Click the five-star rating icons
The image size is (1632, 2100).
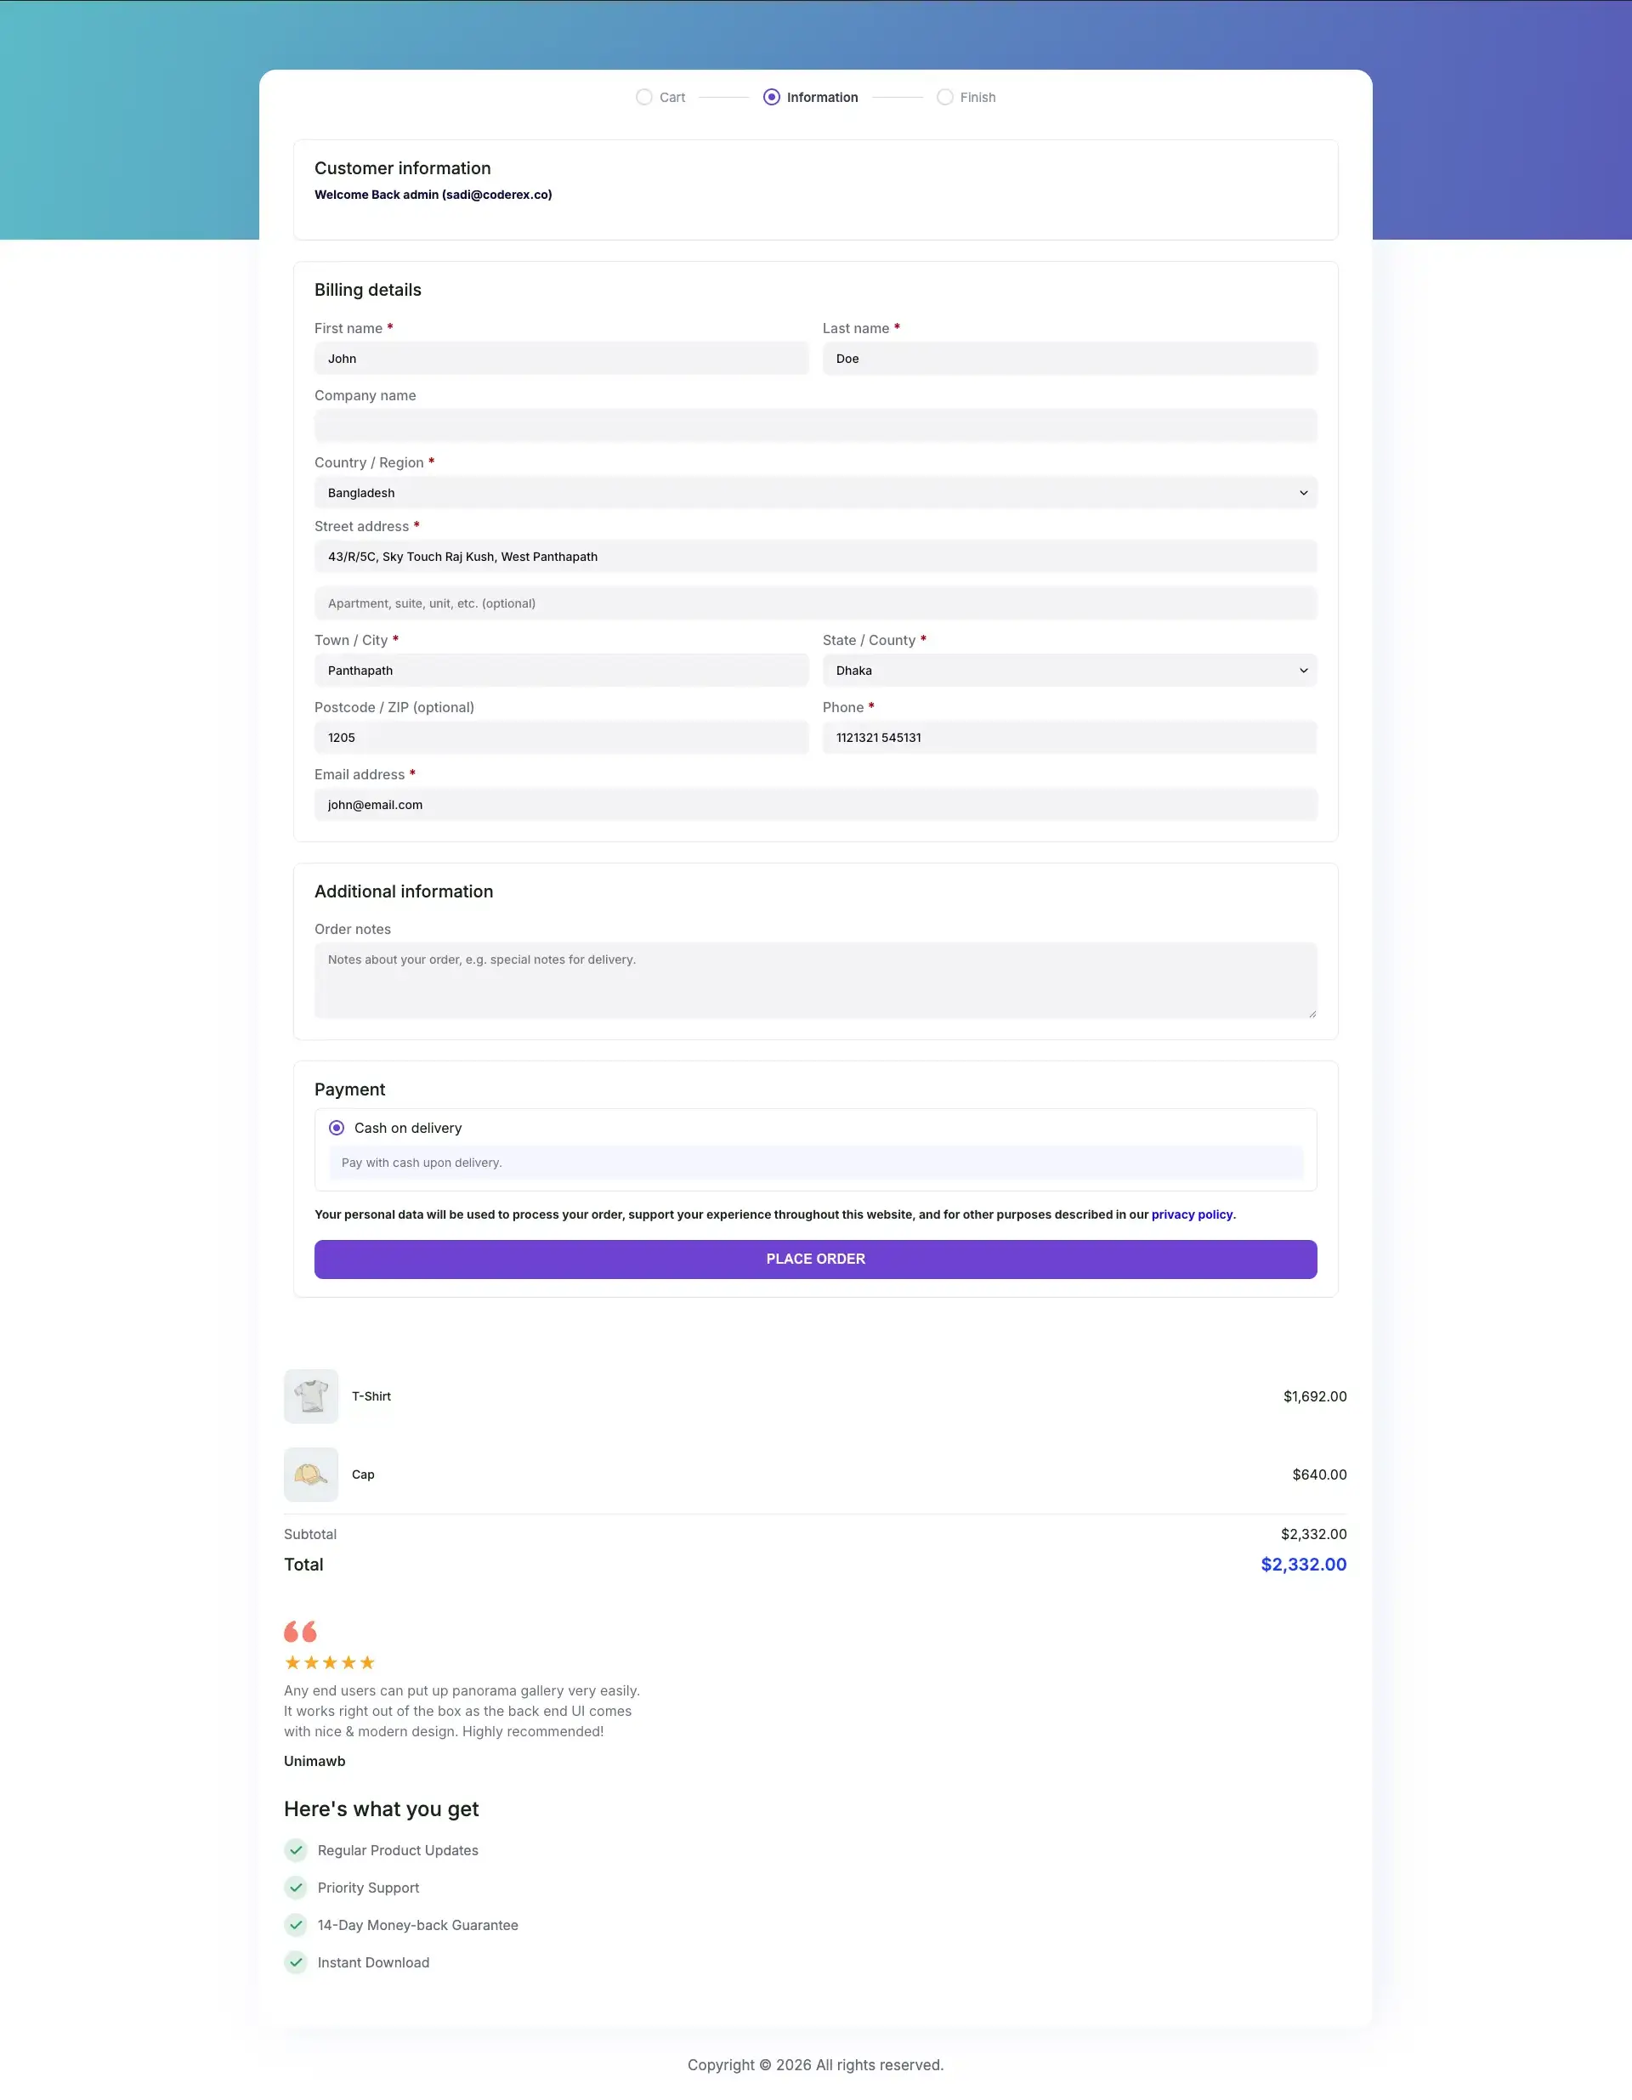[329, 1662]
